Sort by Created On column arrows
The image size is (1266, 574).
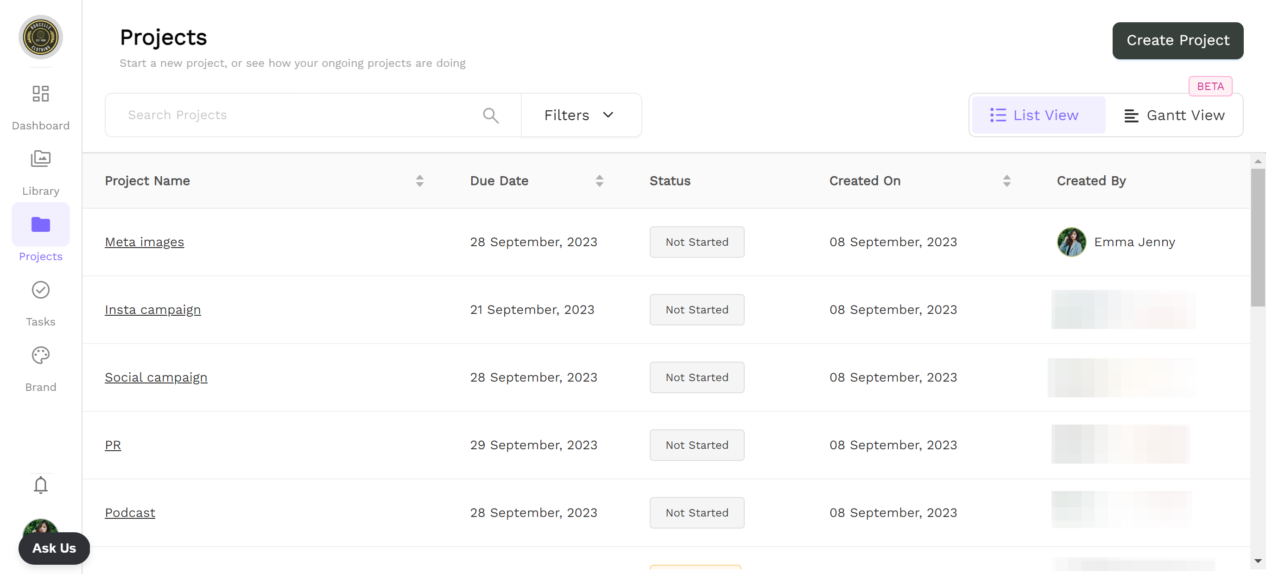1006,181
